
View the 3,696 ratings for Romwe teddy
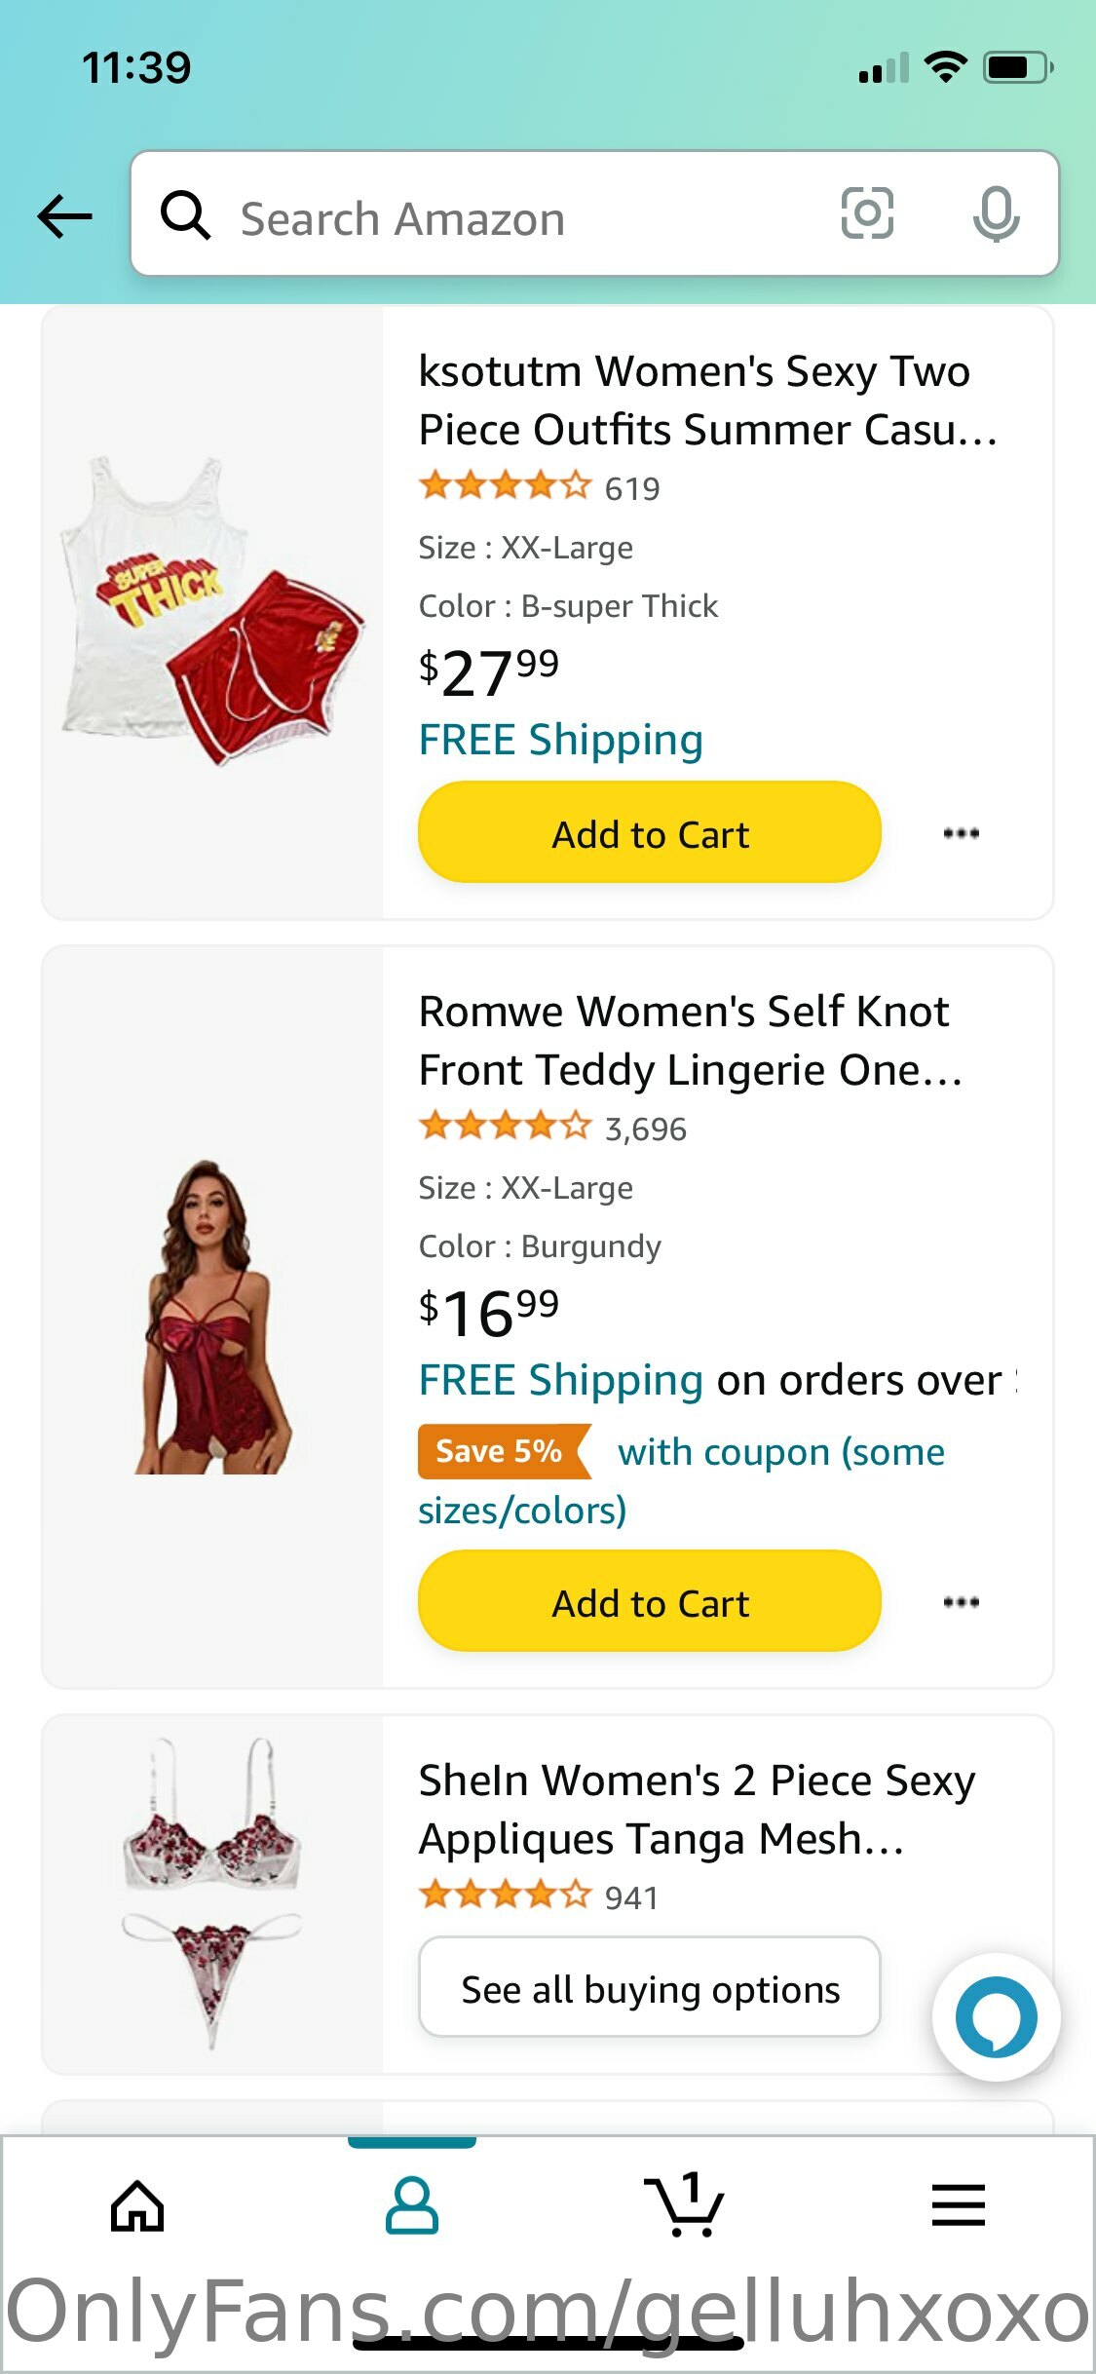(645, 1129)
